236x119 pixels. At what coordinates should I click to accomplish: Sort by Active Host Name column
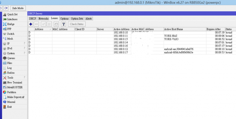click(185, 29)
